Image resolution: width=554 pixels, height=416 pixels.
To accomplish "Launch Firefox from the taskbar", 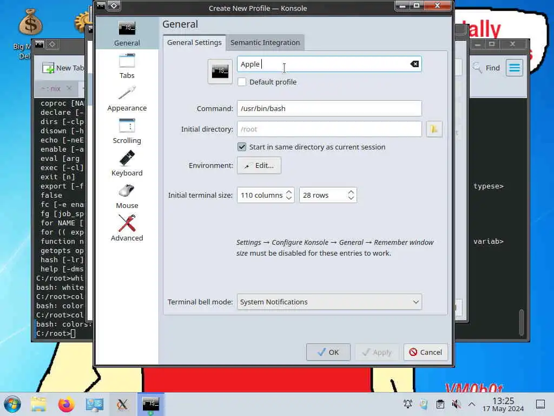I will [66, 404].
